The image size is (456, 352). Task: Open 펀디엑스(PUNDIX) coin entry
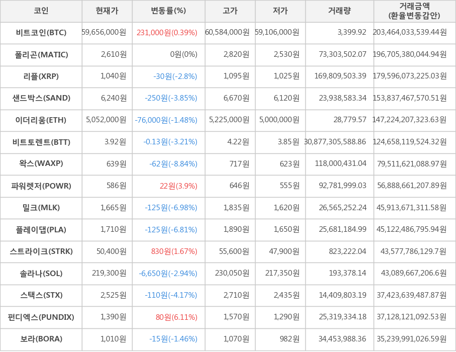tap(41, 317)
